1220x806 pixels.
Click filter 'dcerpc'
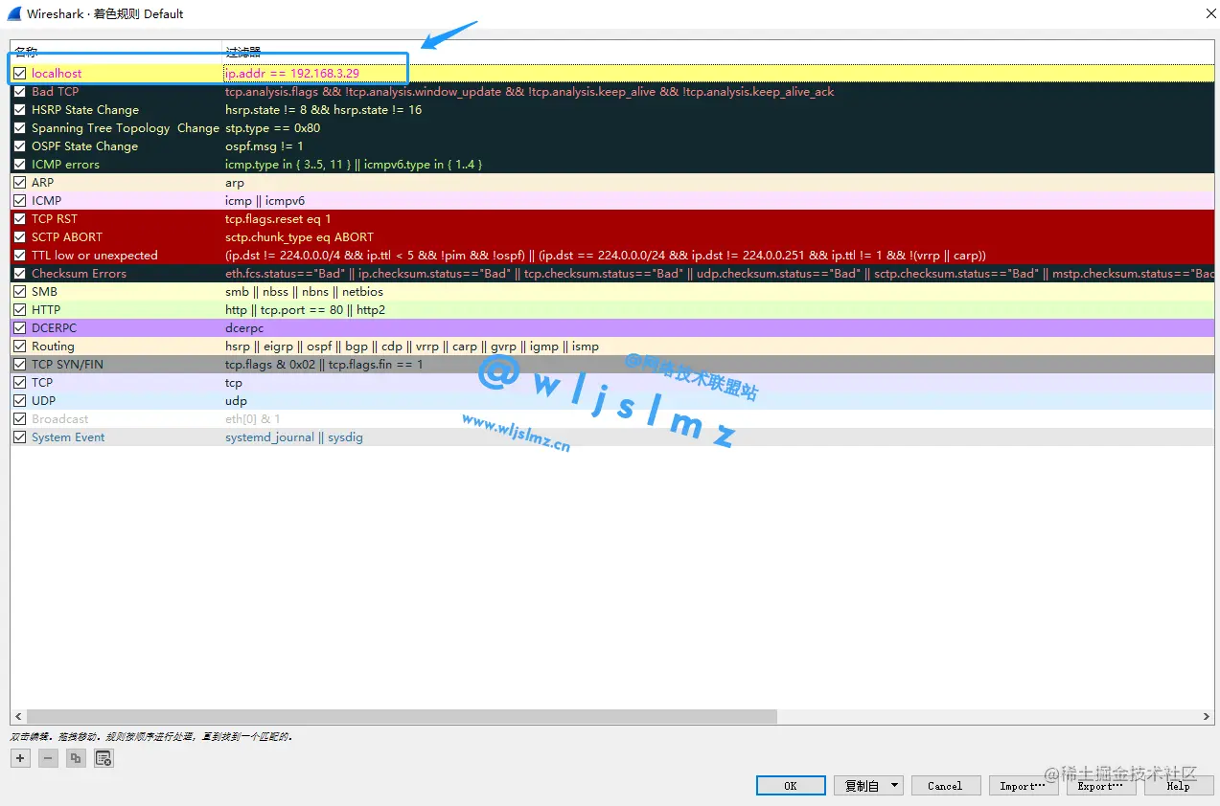pyautogui.click(x=243, y=328)
